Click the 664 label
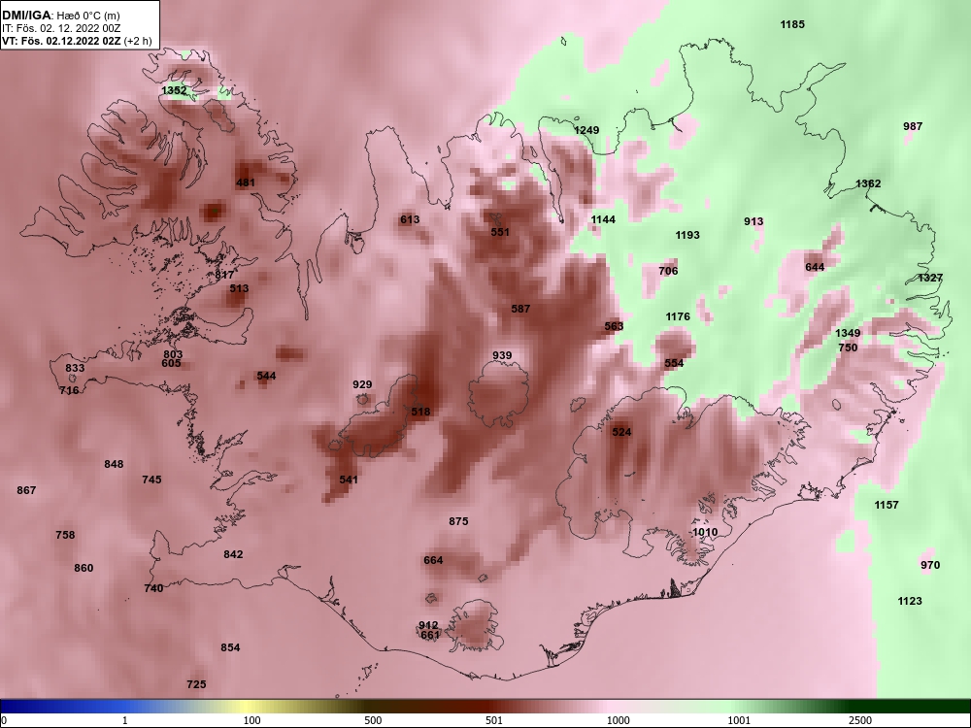The image size is (971, 728). click(x=433, y=561)
